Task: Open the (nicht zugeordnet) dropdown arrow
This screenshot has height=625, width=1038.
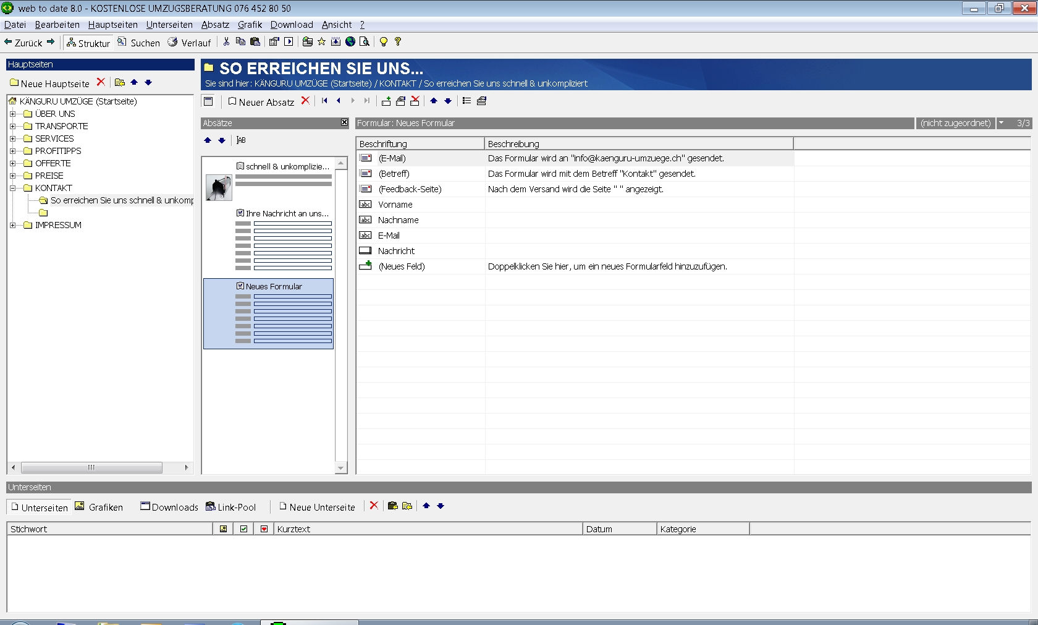Action: pyautogui.click(x=1002, y=123)
